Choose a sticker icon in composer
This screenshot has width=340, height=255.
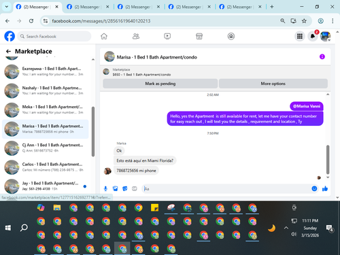click(125, 188)
